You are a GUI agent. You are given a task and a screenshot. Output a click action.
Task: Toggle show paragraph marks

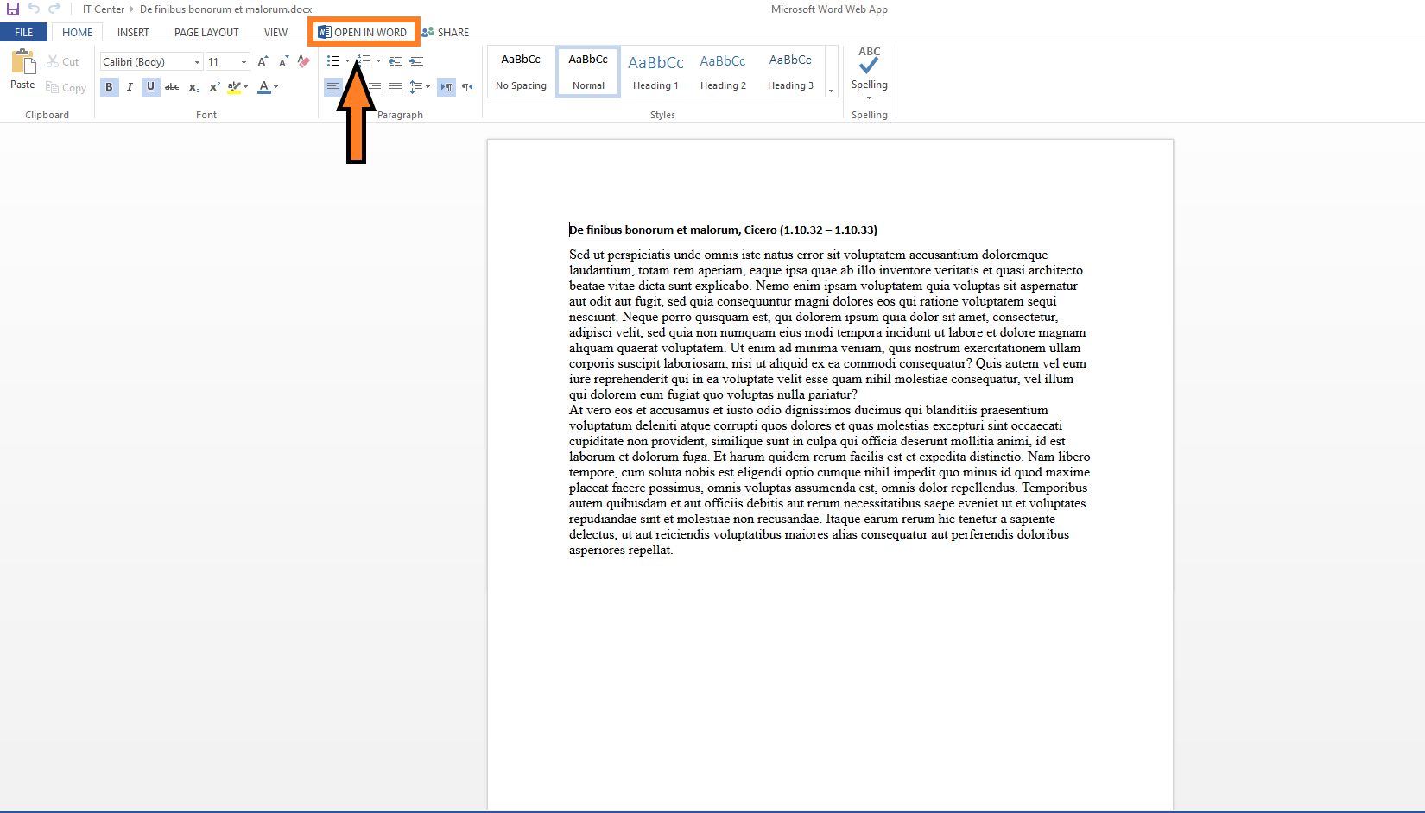point(467,87)
